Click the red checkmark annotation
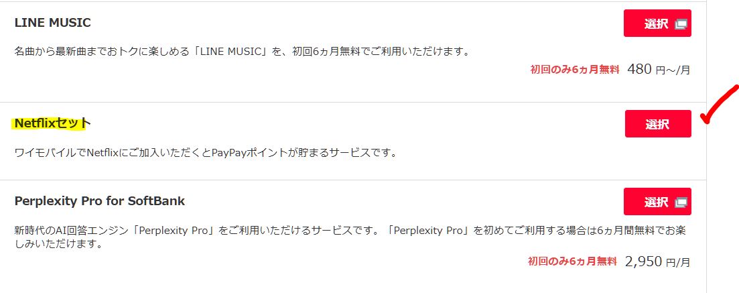 tap(720, 104)
